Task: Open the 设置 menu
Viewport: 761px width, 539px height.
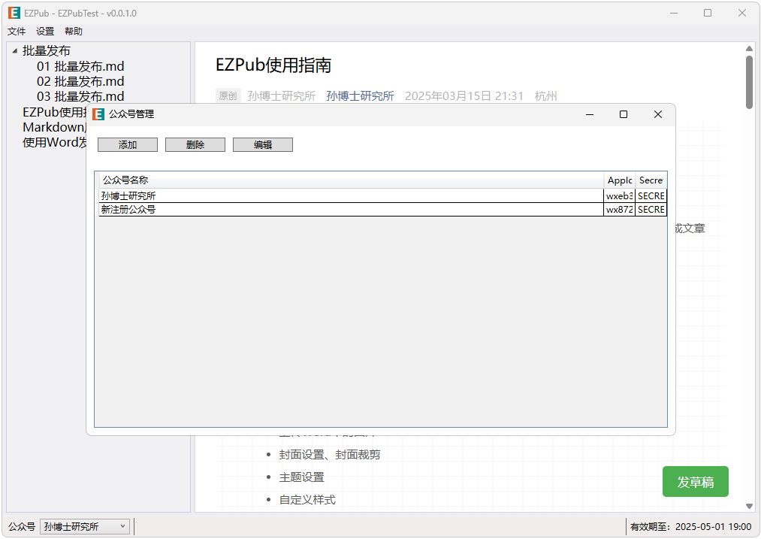Action: 45,32
